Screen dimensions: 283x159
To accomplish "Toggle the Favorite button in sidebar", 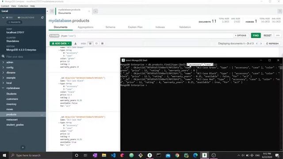I will point(15,22).
